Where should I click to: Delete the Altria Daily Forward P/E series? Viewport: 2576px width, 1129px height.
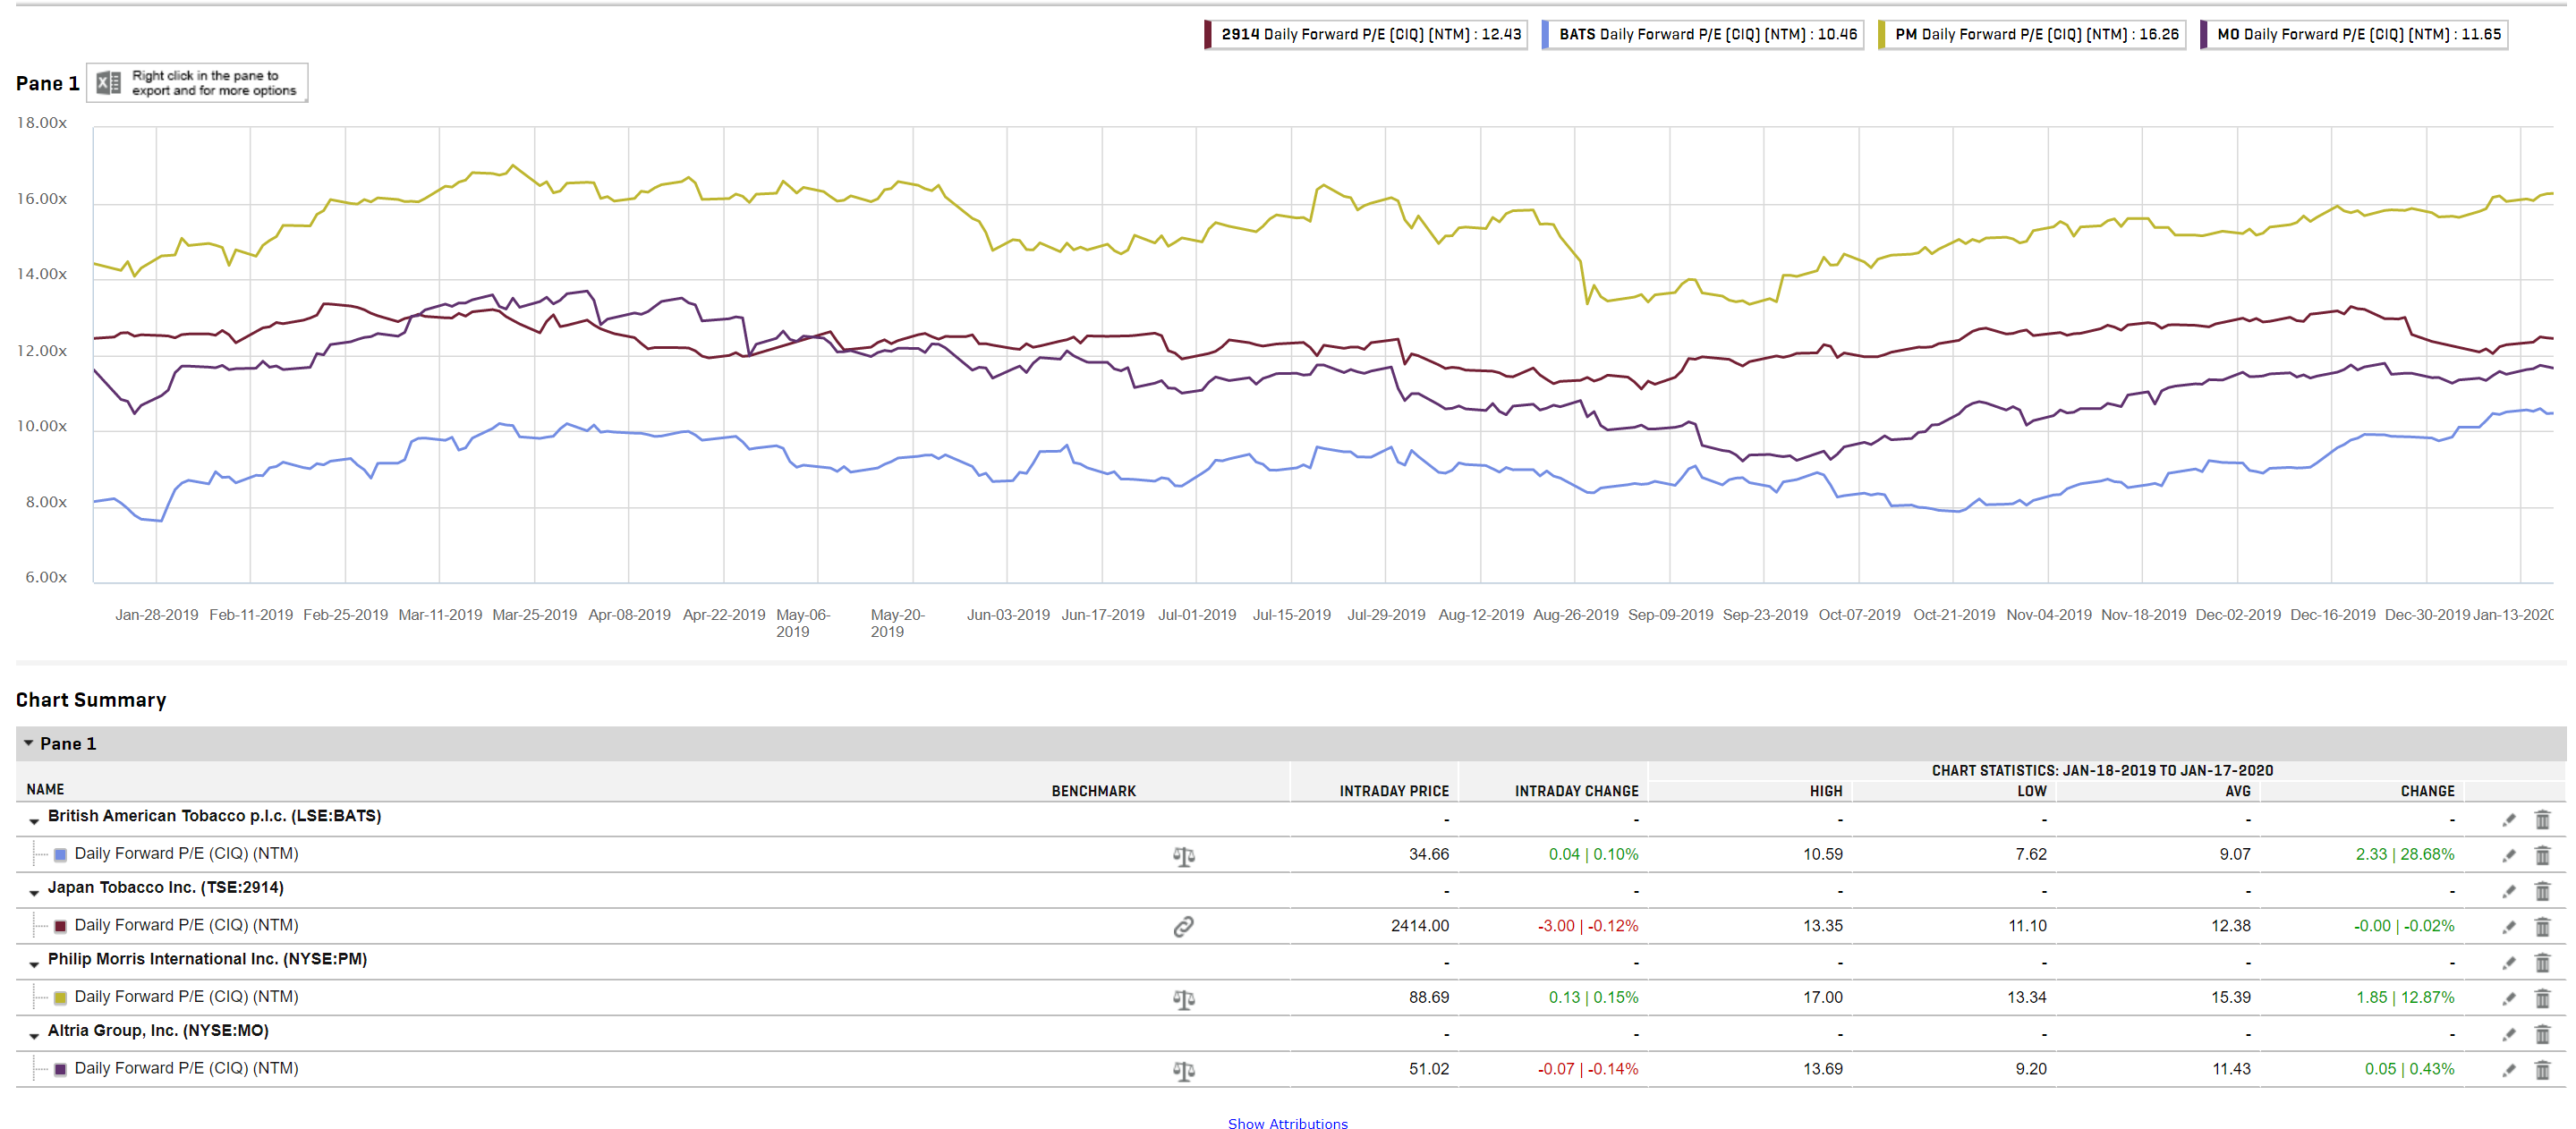coord(2542,1070)
